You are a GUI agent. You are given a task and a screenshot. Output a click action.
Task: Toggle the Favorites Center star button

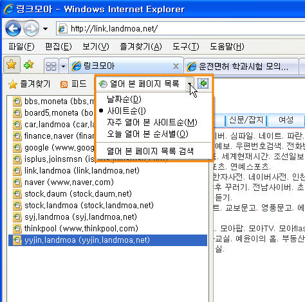[12, 64]
